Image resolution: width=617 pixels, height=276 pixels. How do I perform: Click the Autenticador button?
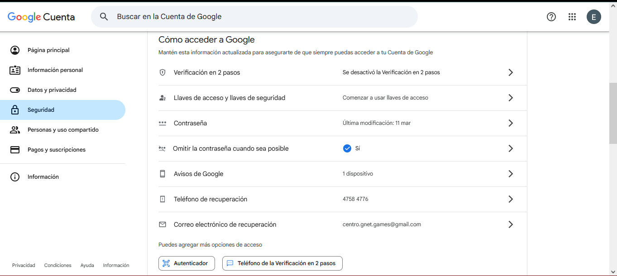[187, 263]
